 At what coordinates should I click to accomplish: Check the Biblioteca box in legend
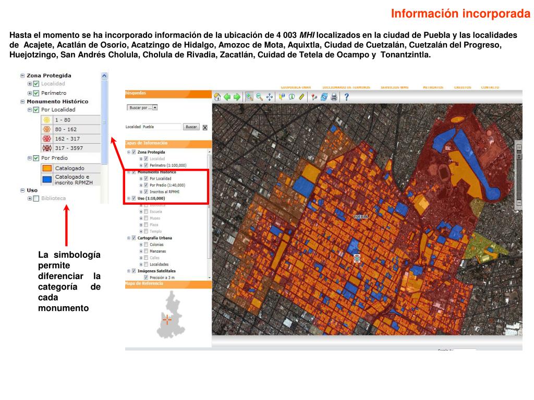click(36, 198)
